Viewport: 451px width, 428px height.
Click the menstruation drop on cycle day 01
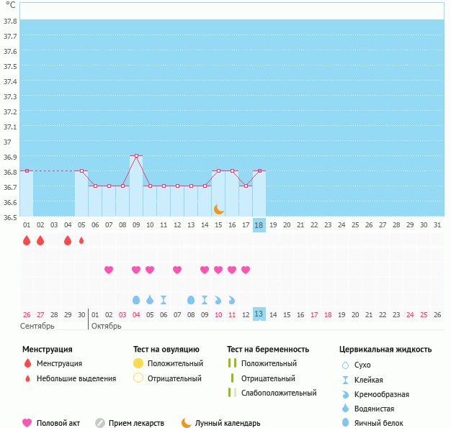click(27, 241)
